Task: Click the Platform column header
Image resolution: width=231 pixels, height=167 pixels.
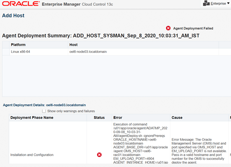Action: [18, 45]
